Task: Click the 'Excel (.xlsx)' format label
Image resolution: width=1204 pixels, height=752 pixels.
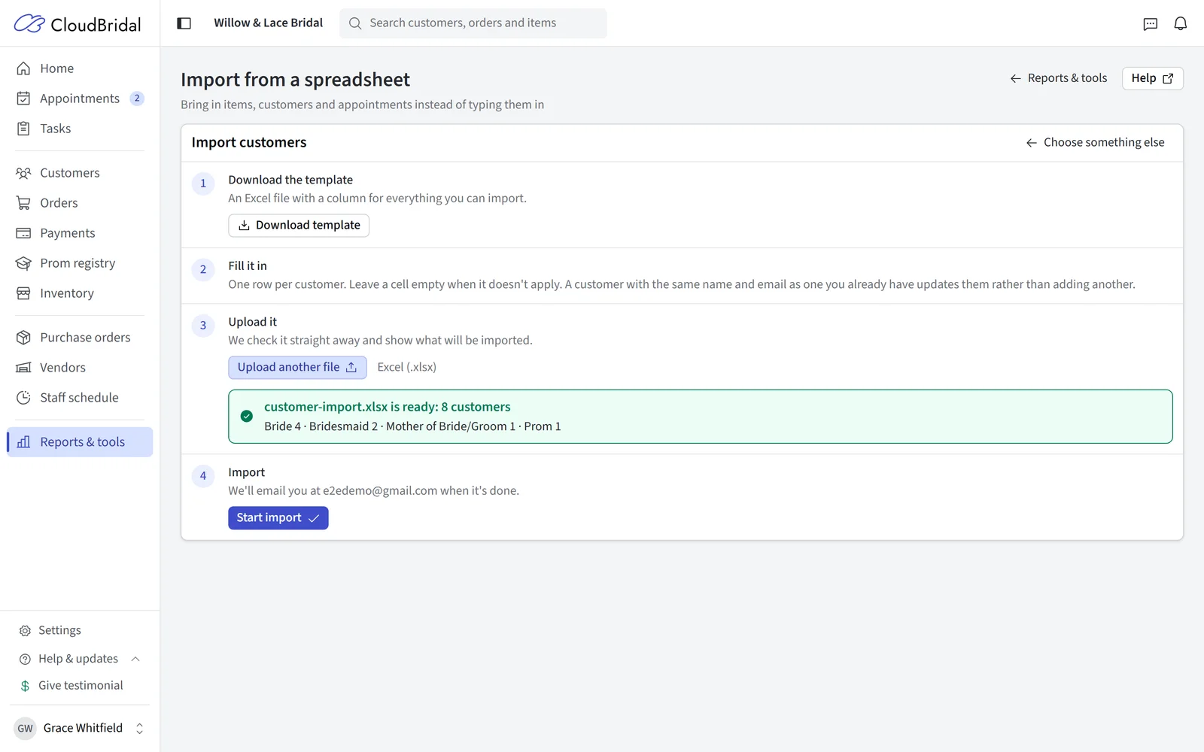Action: point(407,368)
